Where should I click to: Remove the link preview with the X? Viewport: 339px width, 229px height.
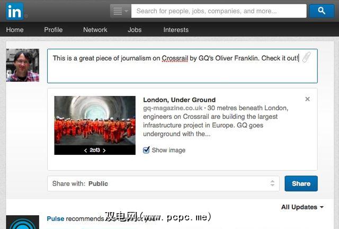click(x=307, y=99)
